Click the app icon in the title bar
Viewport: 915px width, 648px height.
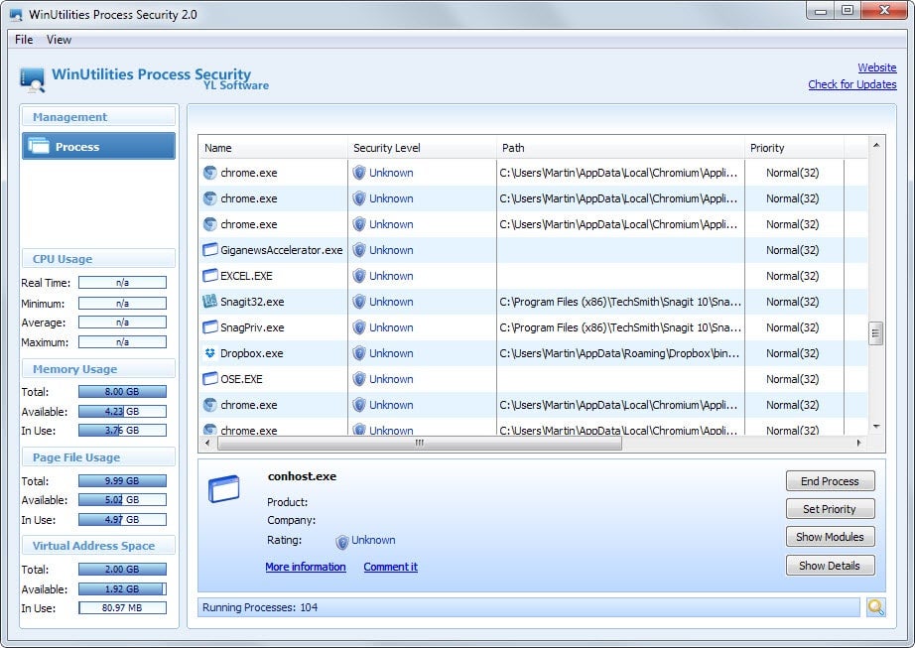click(x=16, y=15)
